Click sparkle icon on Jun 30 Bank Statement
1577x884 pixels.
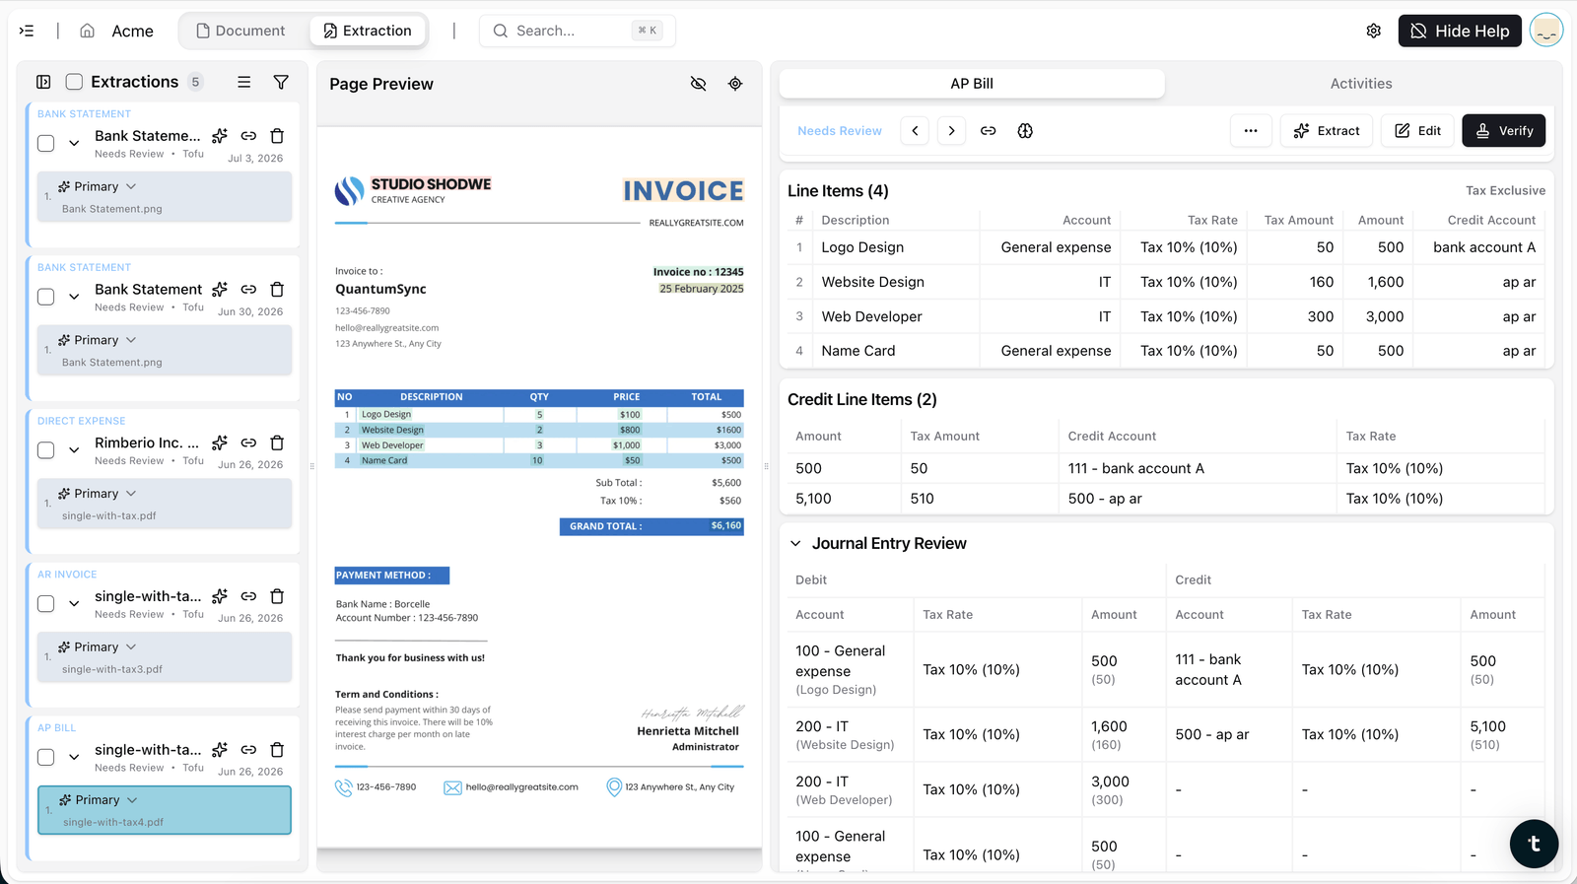[220, 289]
